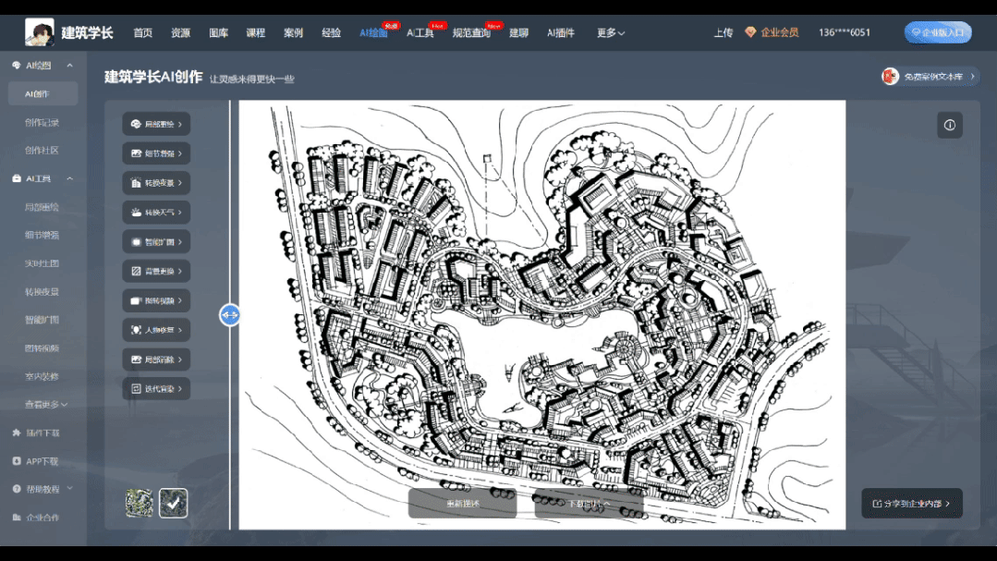
Task: Open 案例 in the top navigation
Action: click(x=293, y=32)
